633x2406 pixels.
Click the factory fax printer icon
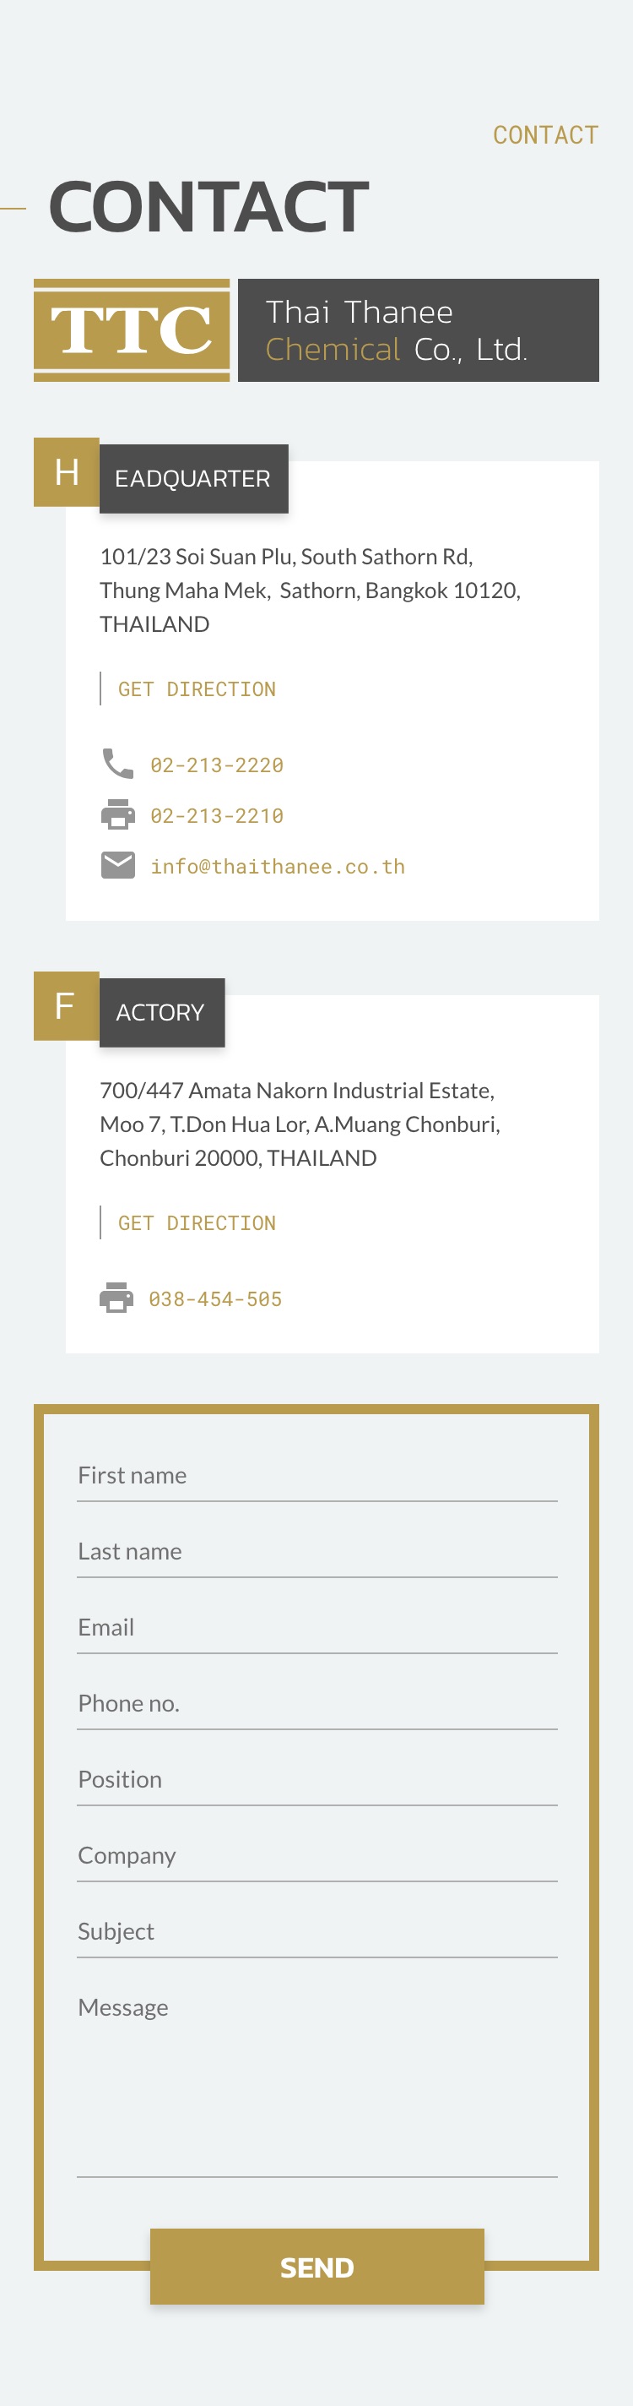click(116, 1298)
